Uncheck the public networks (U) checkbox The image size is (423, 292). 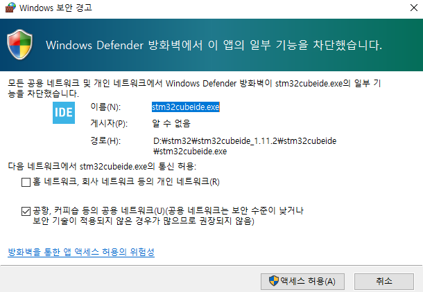click(26, 211)
